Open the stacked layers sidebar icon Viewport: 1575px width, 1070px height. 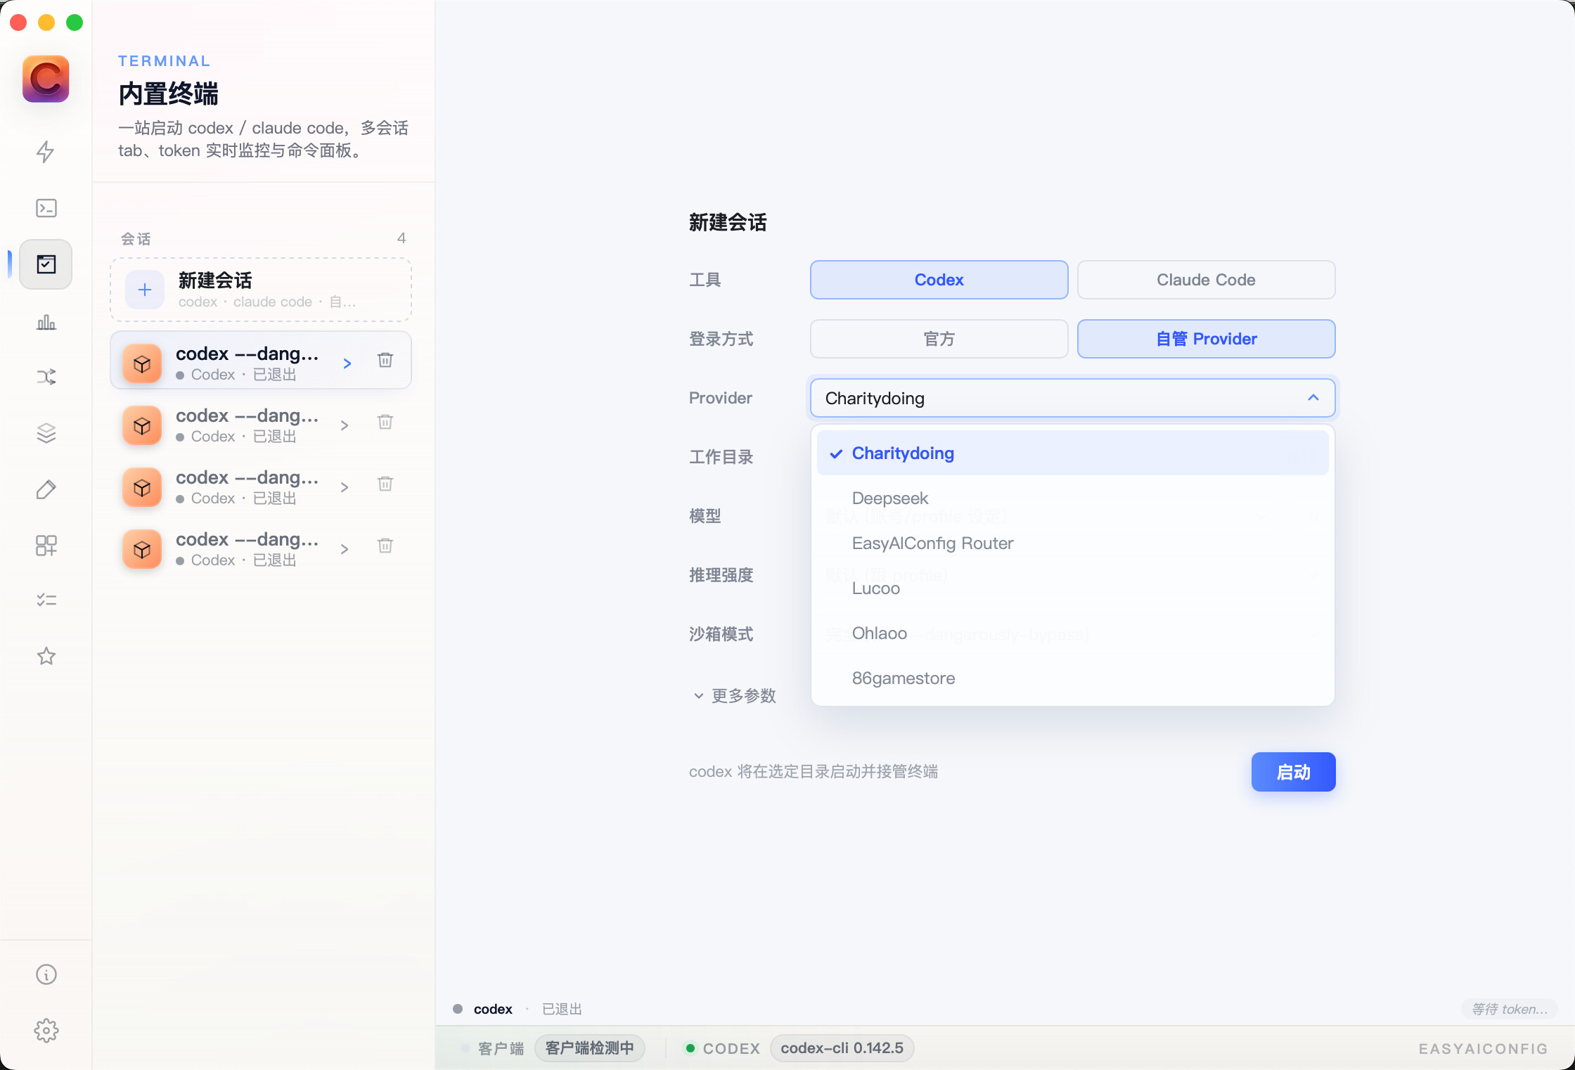(46, 433)
